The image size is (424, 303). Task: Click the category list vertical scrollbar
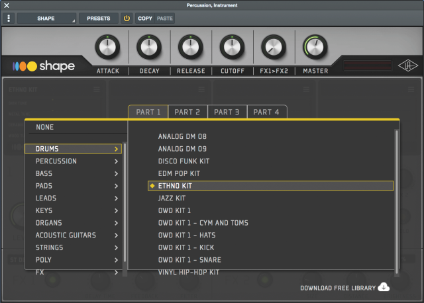pyautogui.click(x=125, y=202)
